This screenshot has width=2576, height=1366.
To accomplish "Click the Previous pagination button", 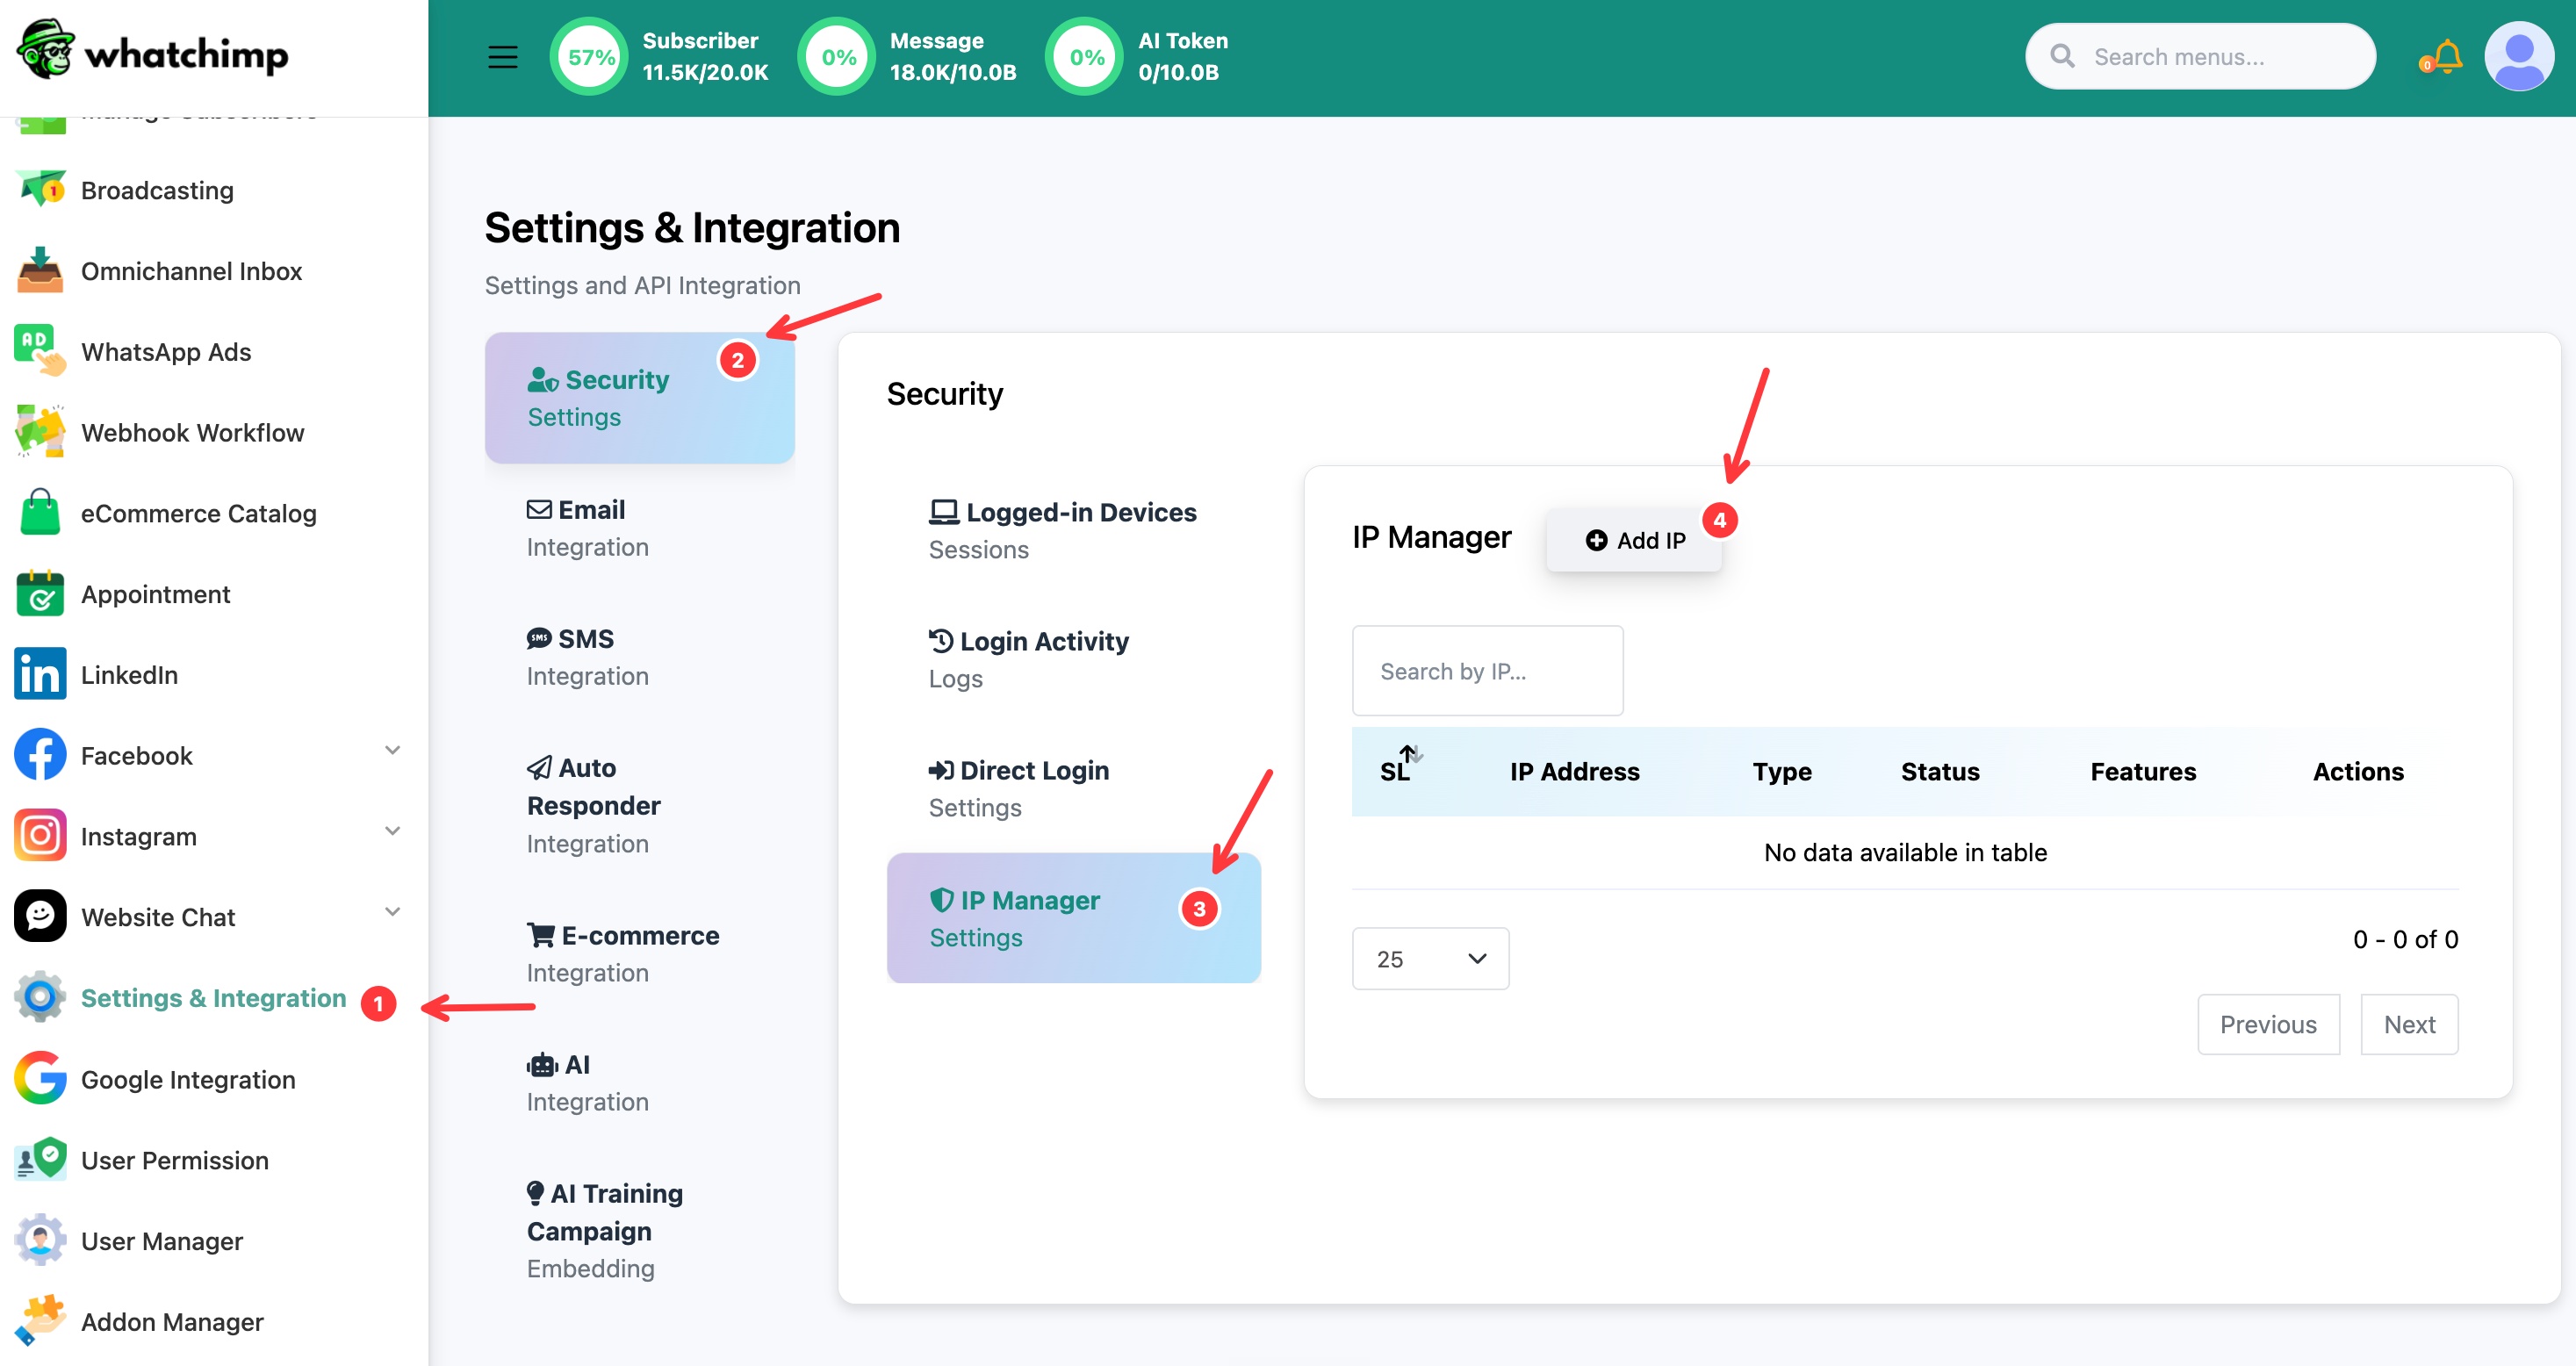I will pyautogui.click(x=2268, y=1024).
